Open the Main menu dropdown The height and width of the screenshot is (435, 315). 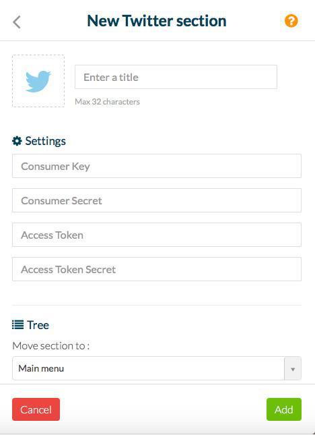(157, 368)
